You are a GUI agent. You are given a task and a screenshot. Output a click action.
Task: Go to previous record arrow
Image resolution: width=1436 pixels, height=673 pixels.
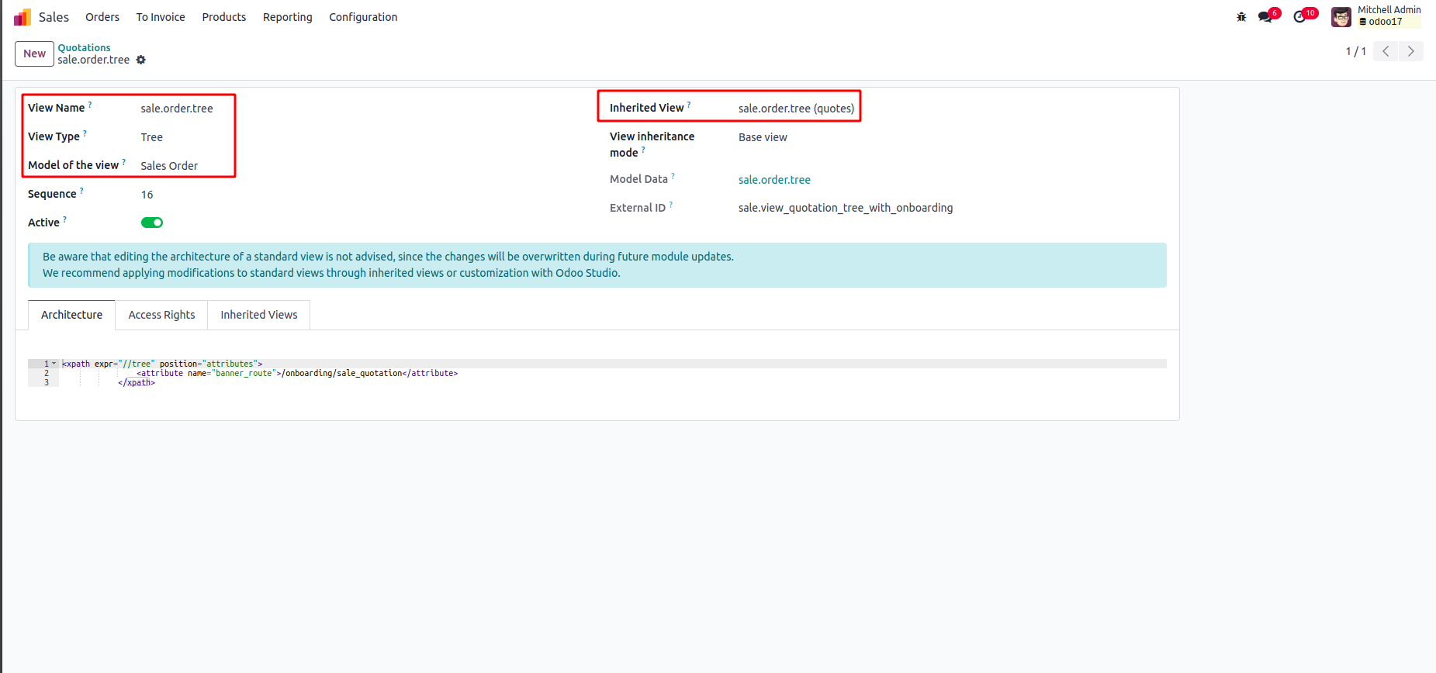(x=1386, y=51)
